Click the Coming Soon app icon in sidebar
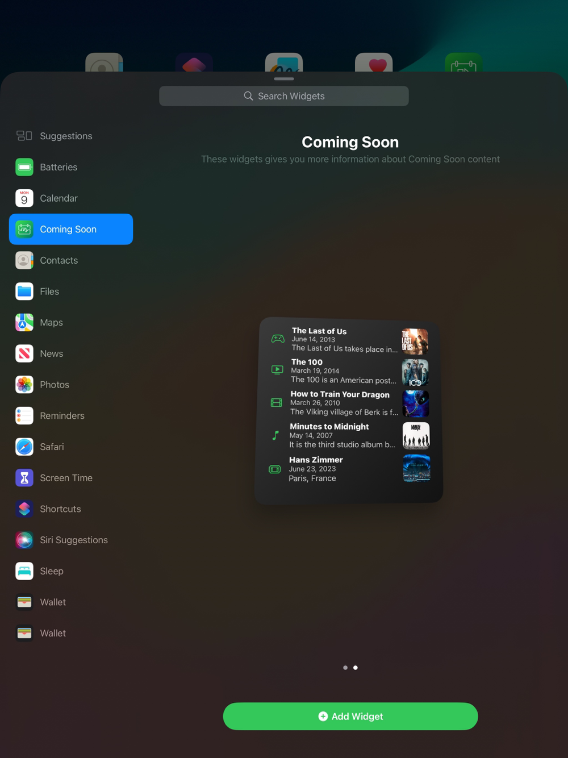 24,229
